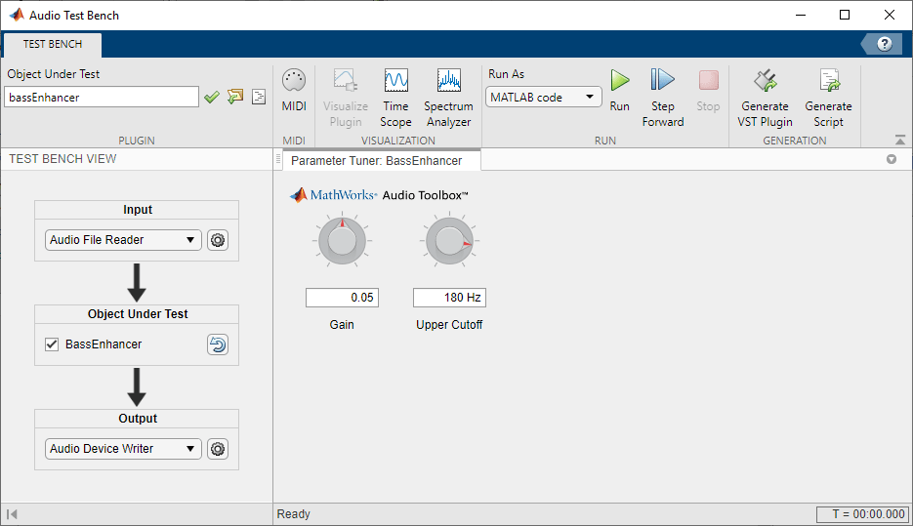This screenshot has width=913, height=526.
Task: Open the Spectrum Analyzer
Action: (x=448, y=98)
